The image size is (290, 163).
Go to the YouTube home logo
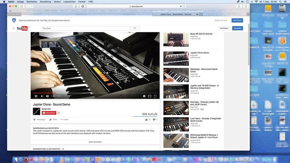pyautogui.click(x=22, y=28)
